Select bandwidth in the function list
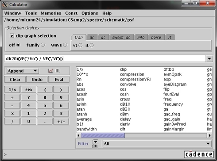 pyautogui.click(x=86, y=129)
